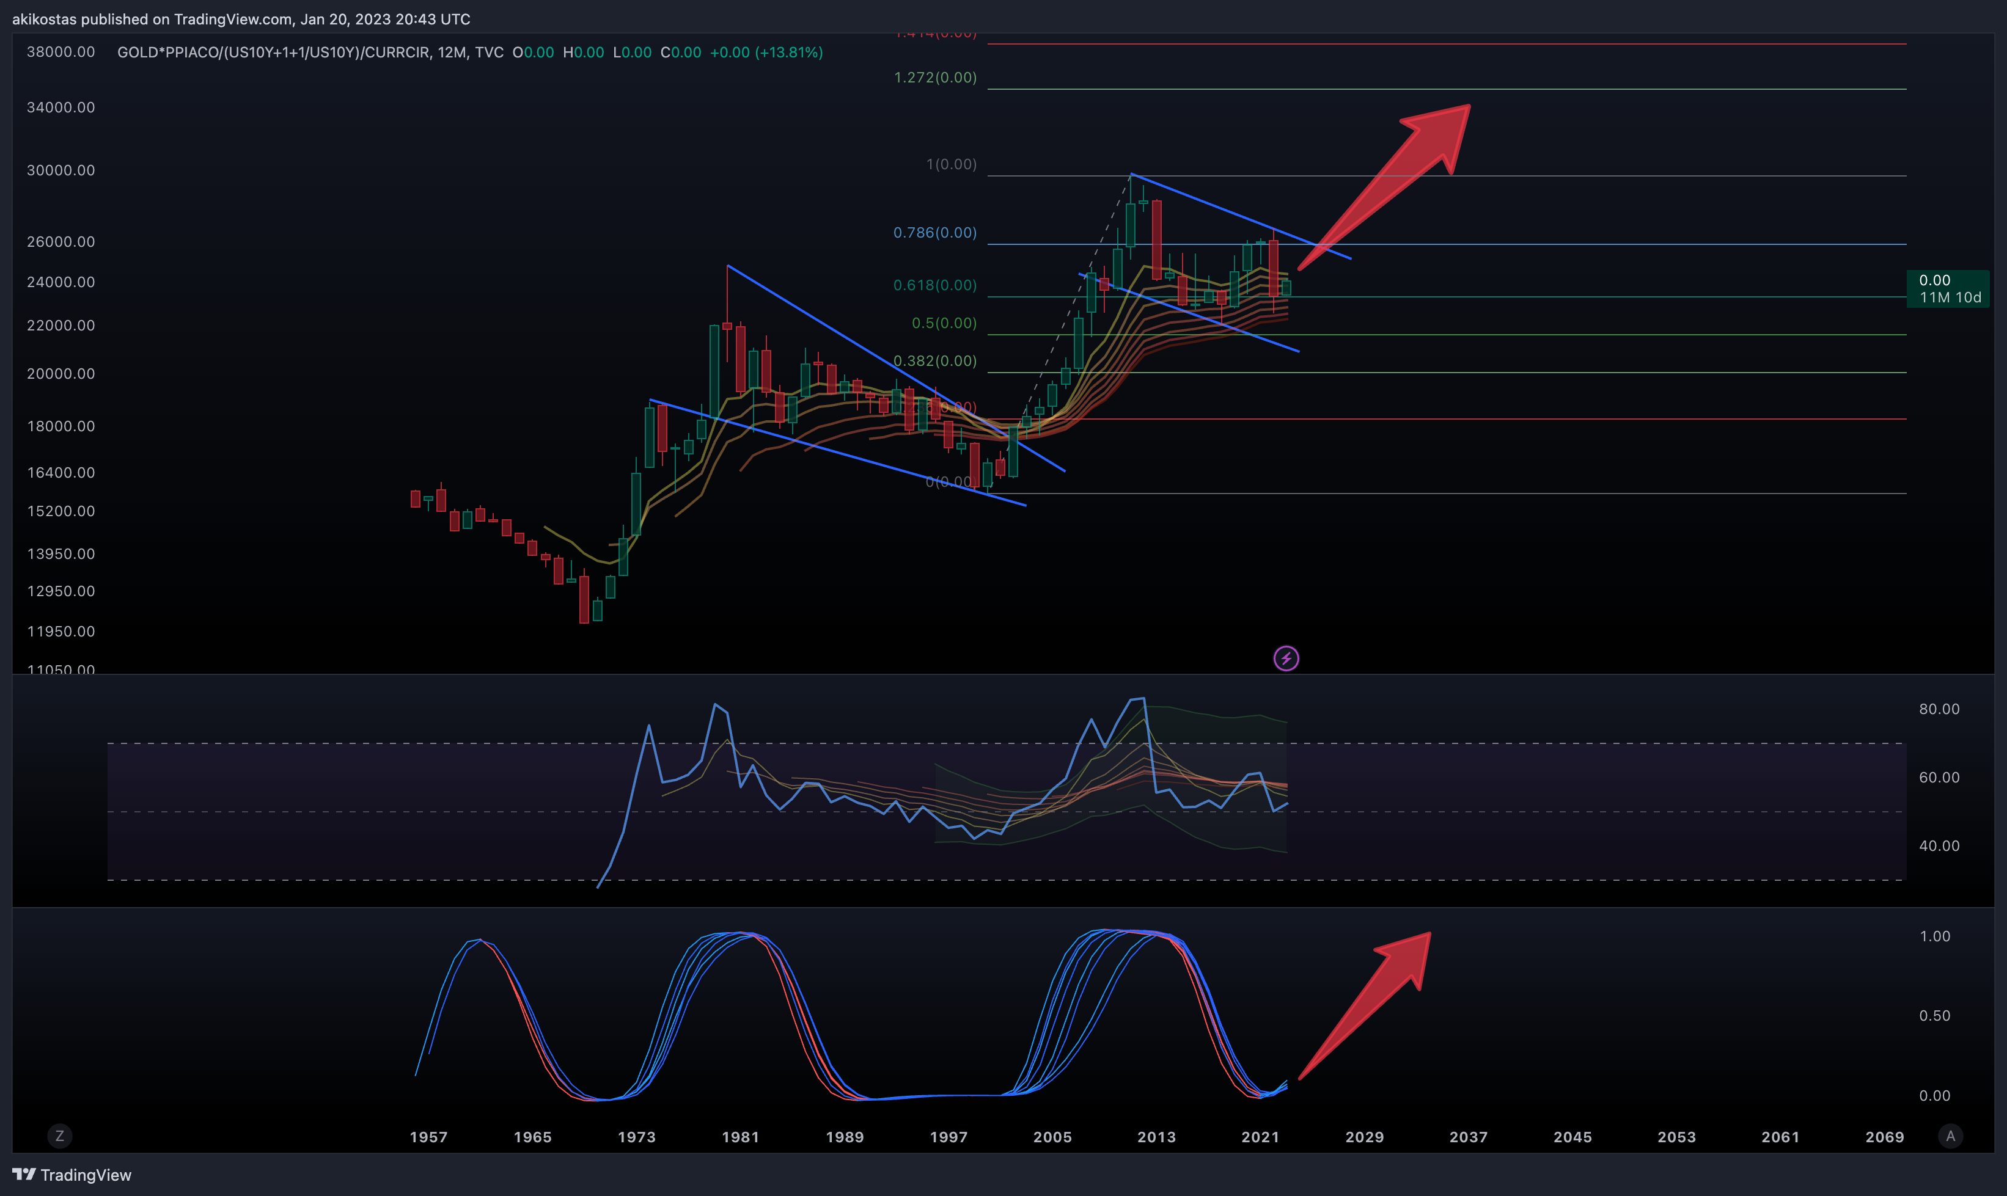The image size is (2007, 1196).
Task: Click the 1(0.00) Fibonacci level label
Action: click(x=952, y=164)
